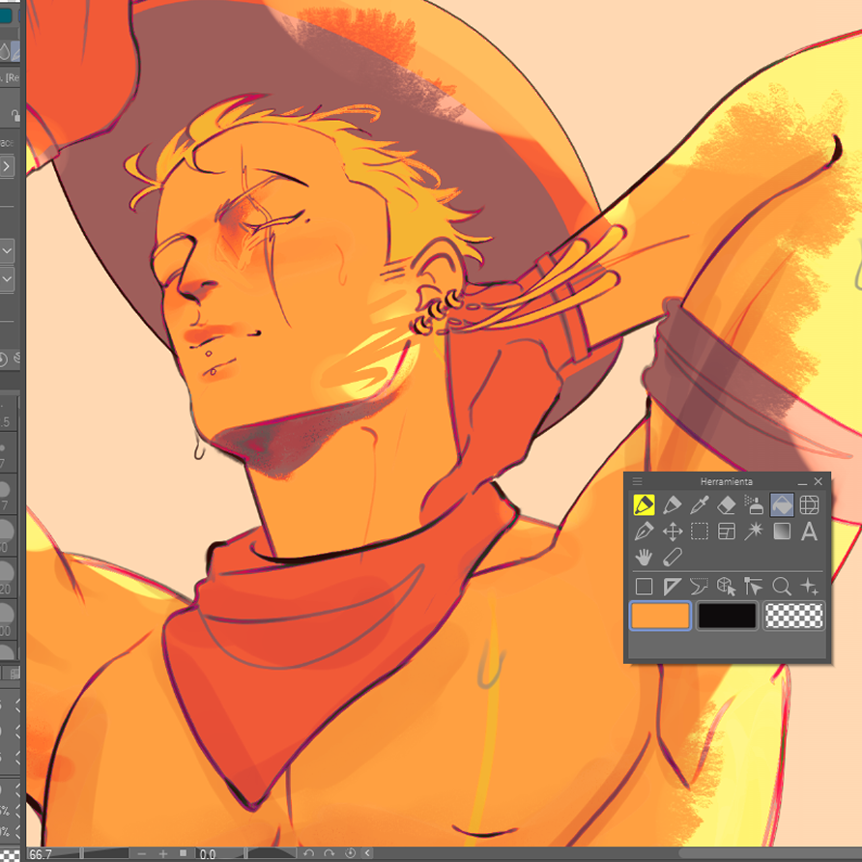Select the Auto select magic wand
862x862 pixels.
(754, 532)
